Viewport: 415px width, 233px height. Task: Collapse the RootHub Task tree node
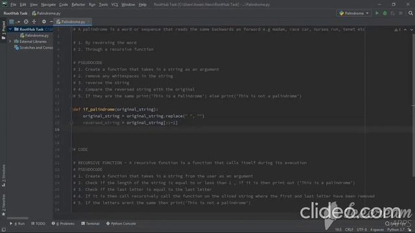click(x=10, y=29)
